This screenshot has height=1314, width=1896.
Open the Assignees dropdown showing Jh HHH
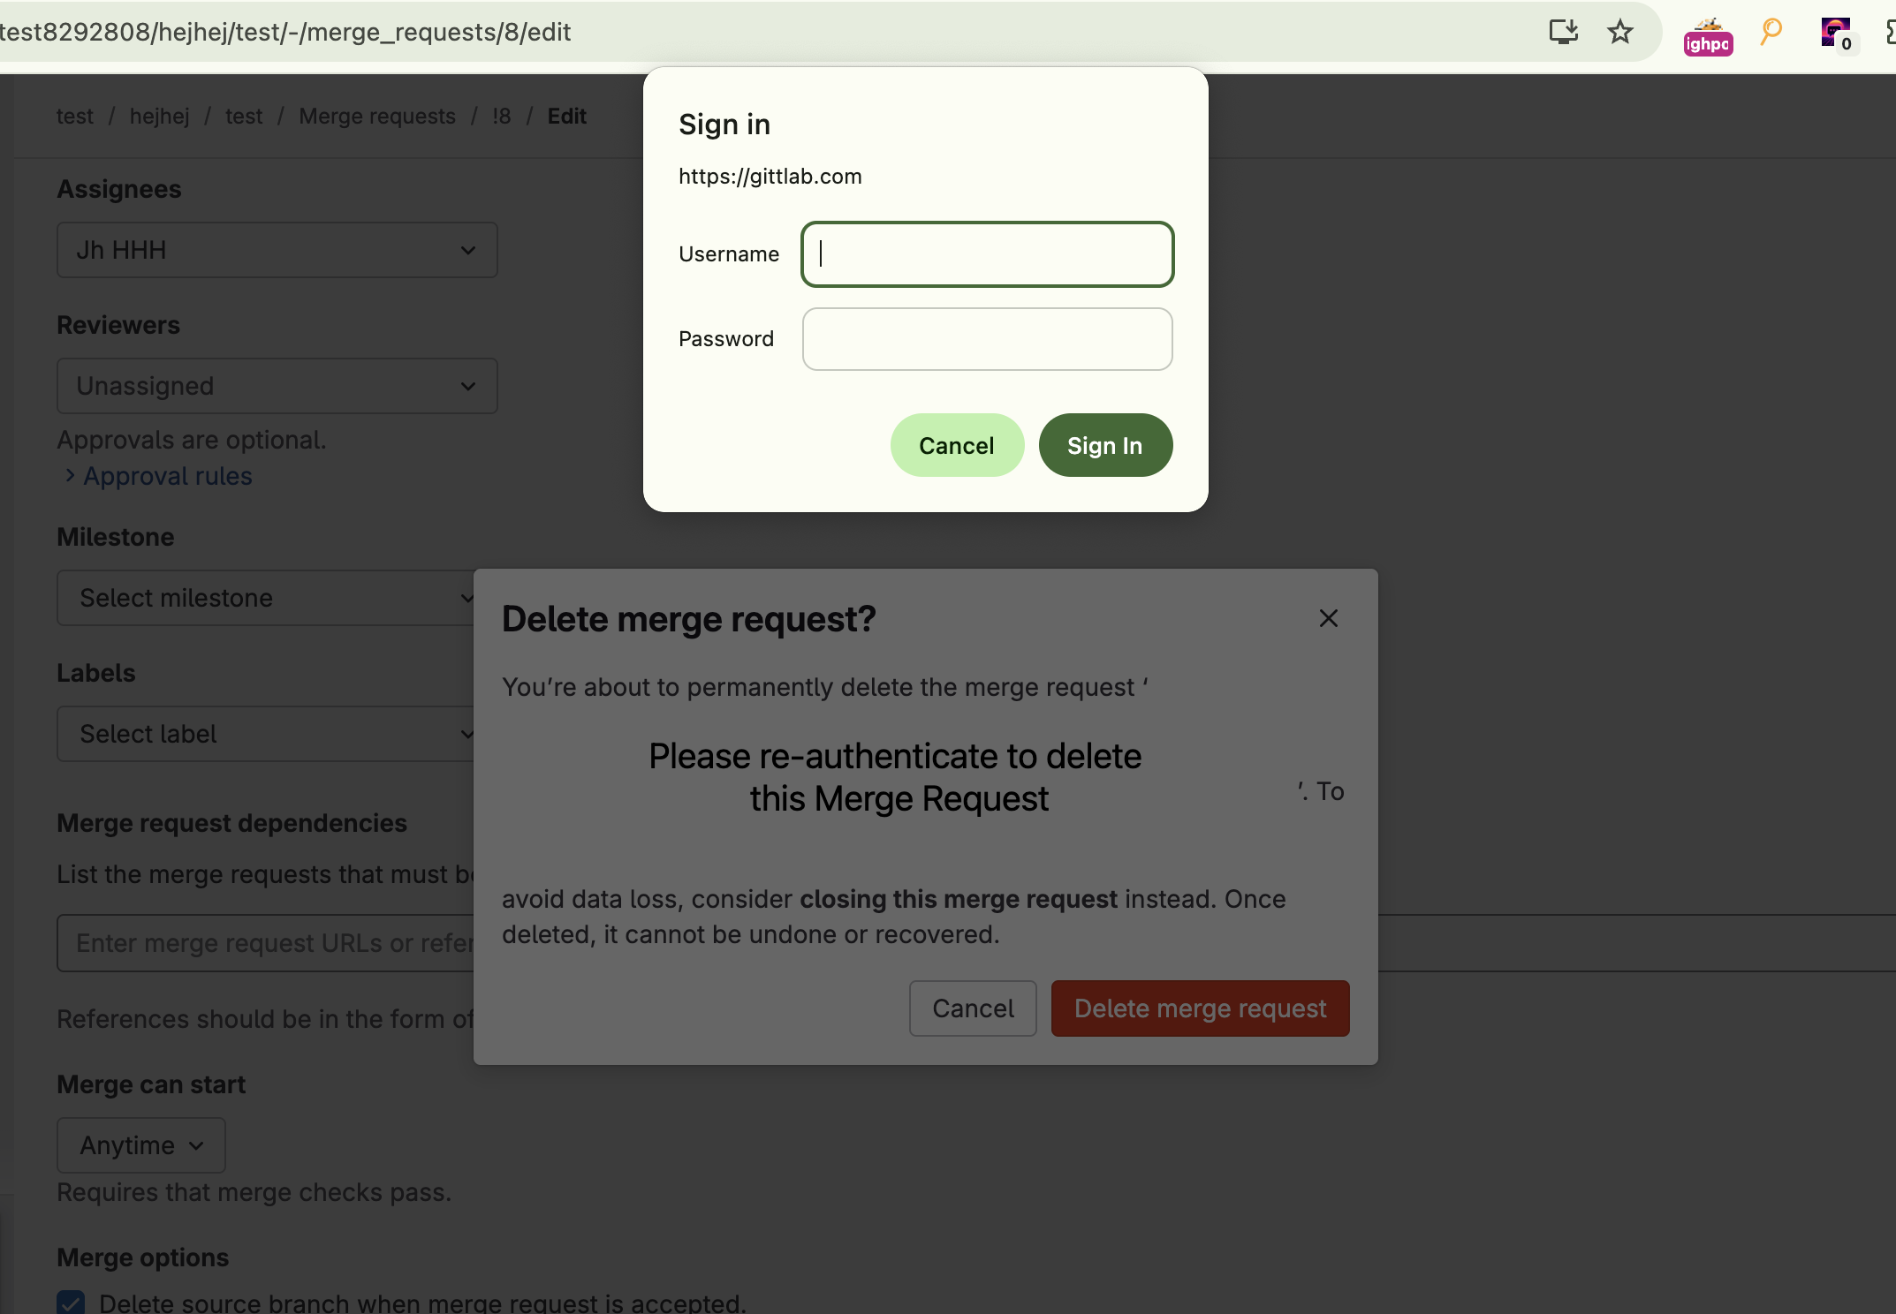point(277,250)
